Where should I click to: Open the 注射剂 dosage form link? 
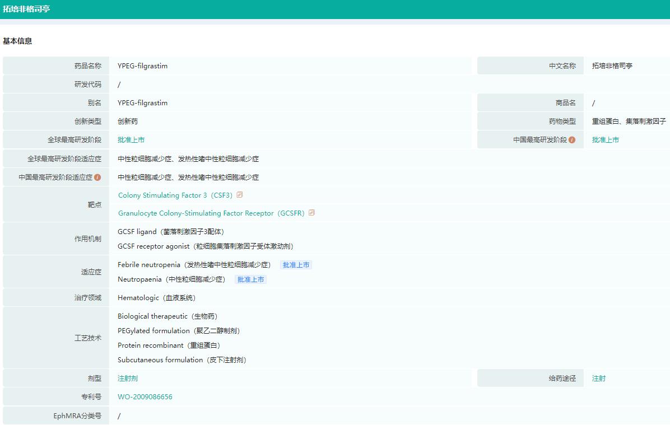127,378
